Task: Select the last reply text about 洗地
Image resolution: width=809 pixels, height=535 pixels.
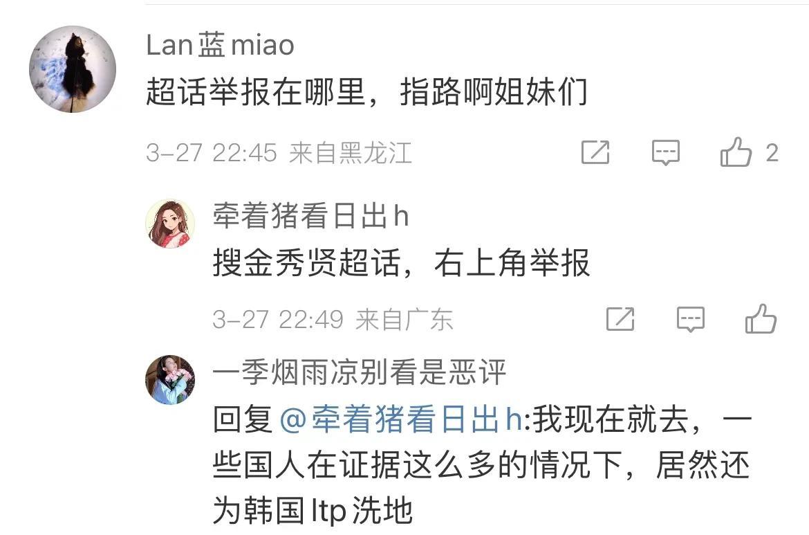Action: [482, 465]
